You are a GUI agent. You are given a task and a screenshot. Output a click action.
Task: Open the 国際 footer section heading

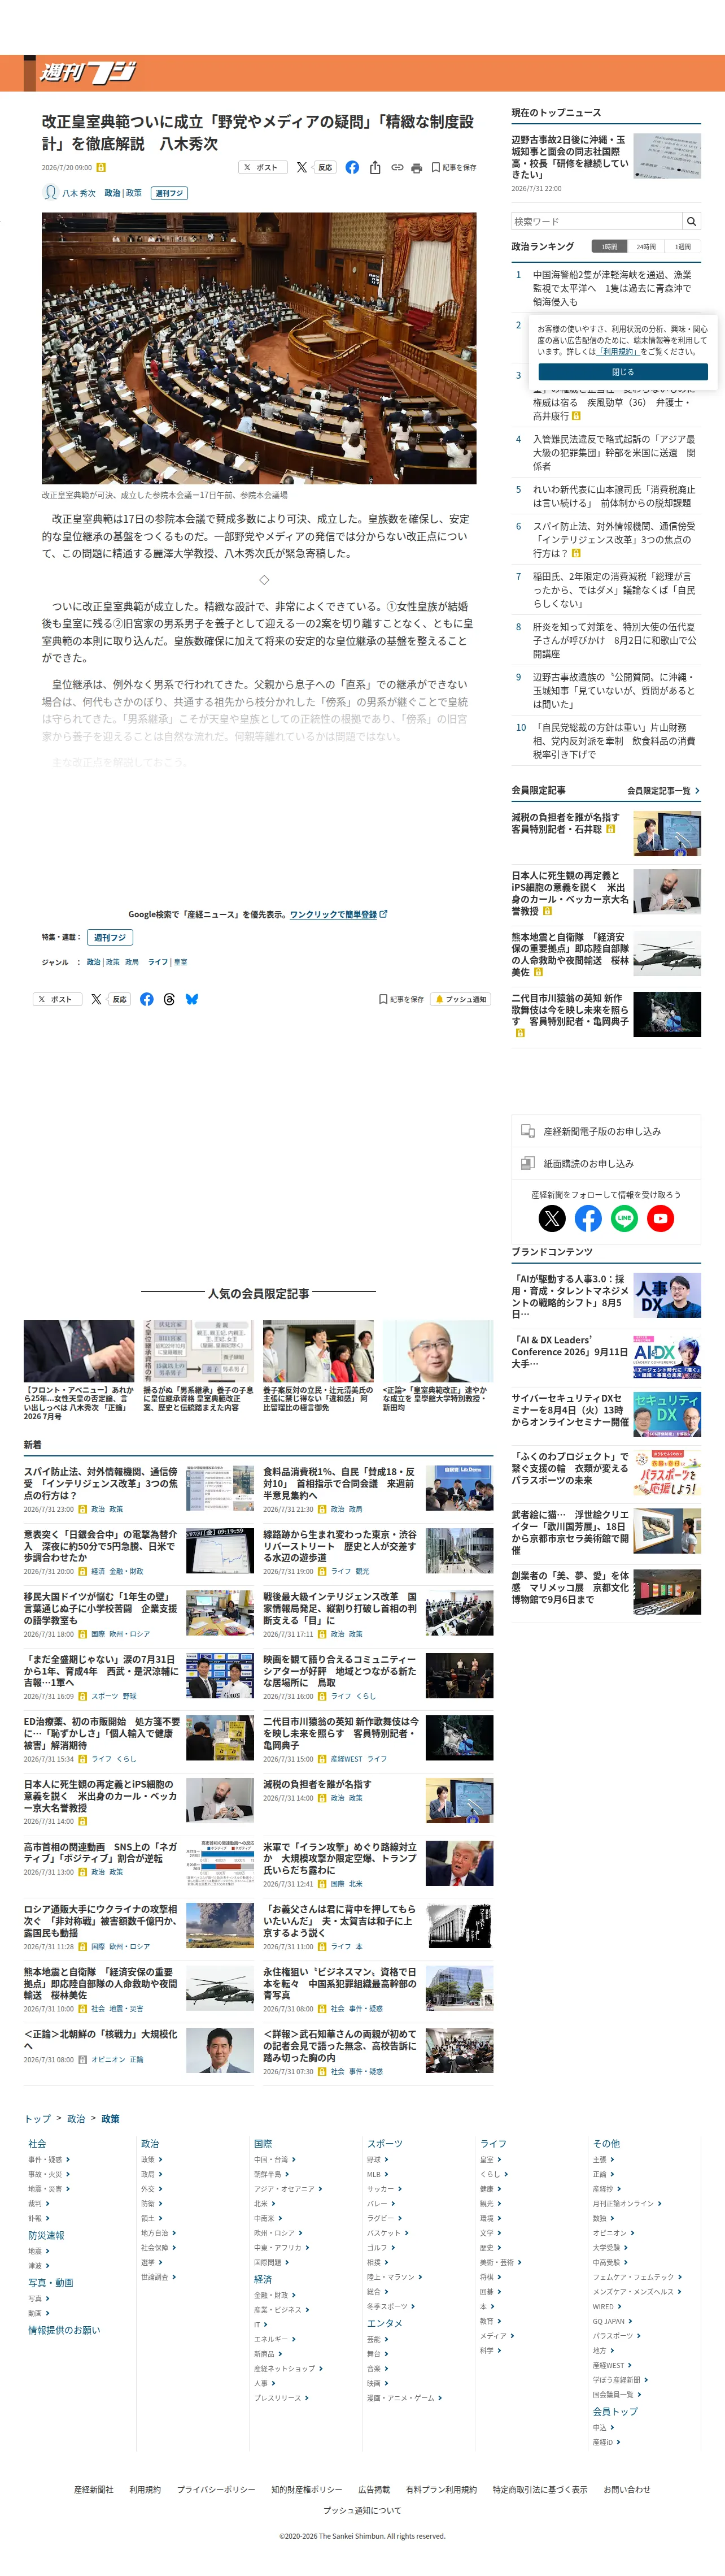pyautogui.click(x=263, y=2144)
